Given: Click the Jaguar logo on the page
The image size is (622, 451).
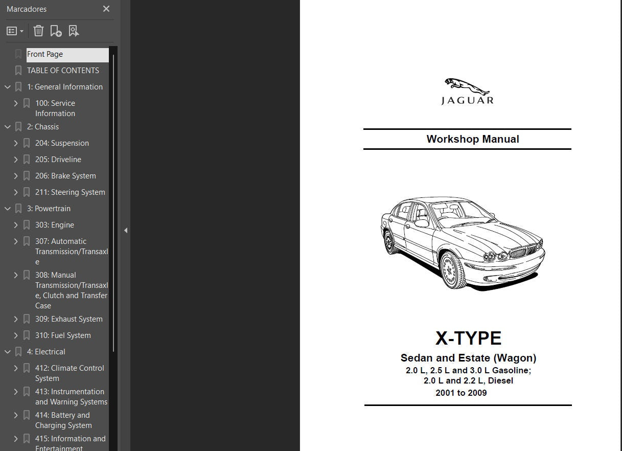Looking at the screenshot, I should point(467,92).
